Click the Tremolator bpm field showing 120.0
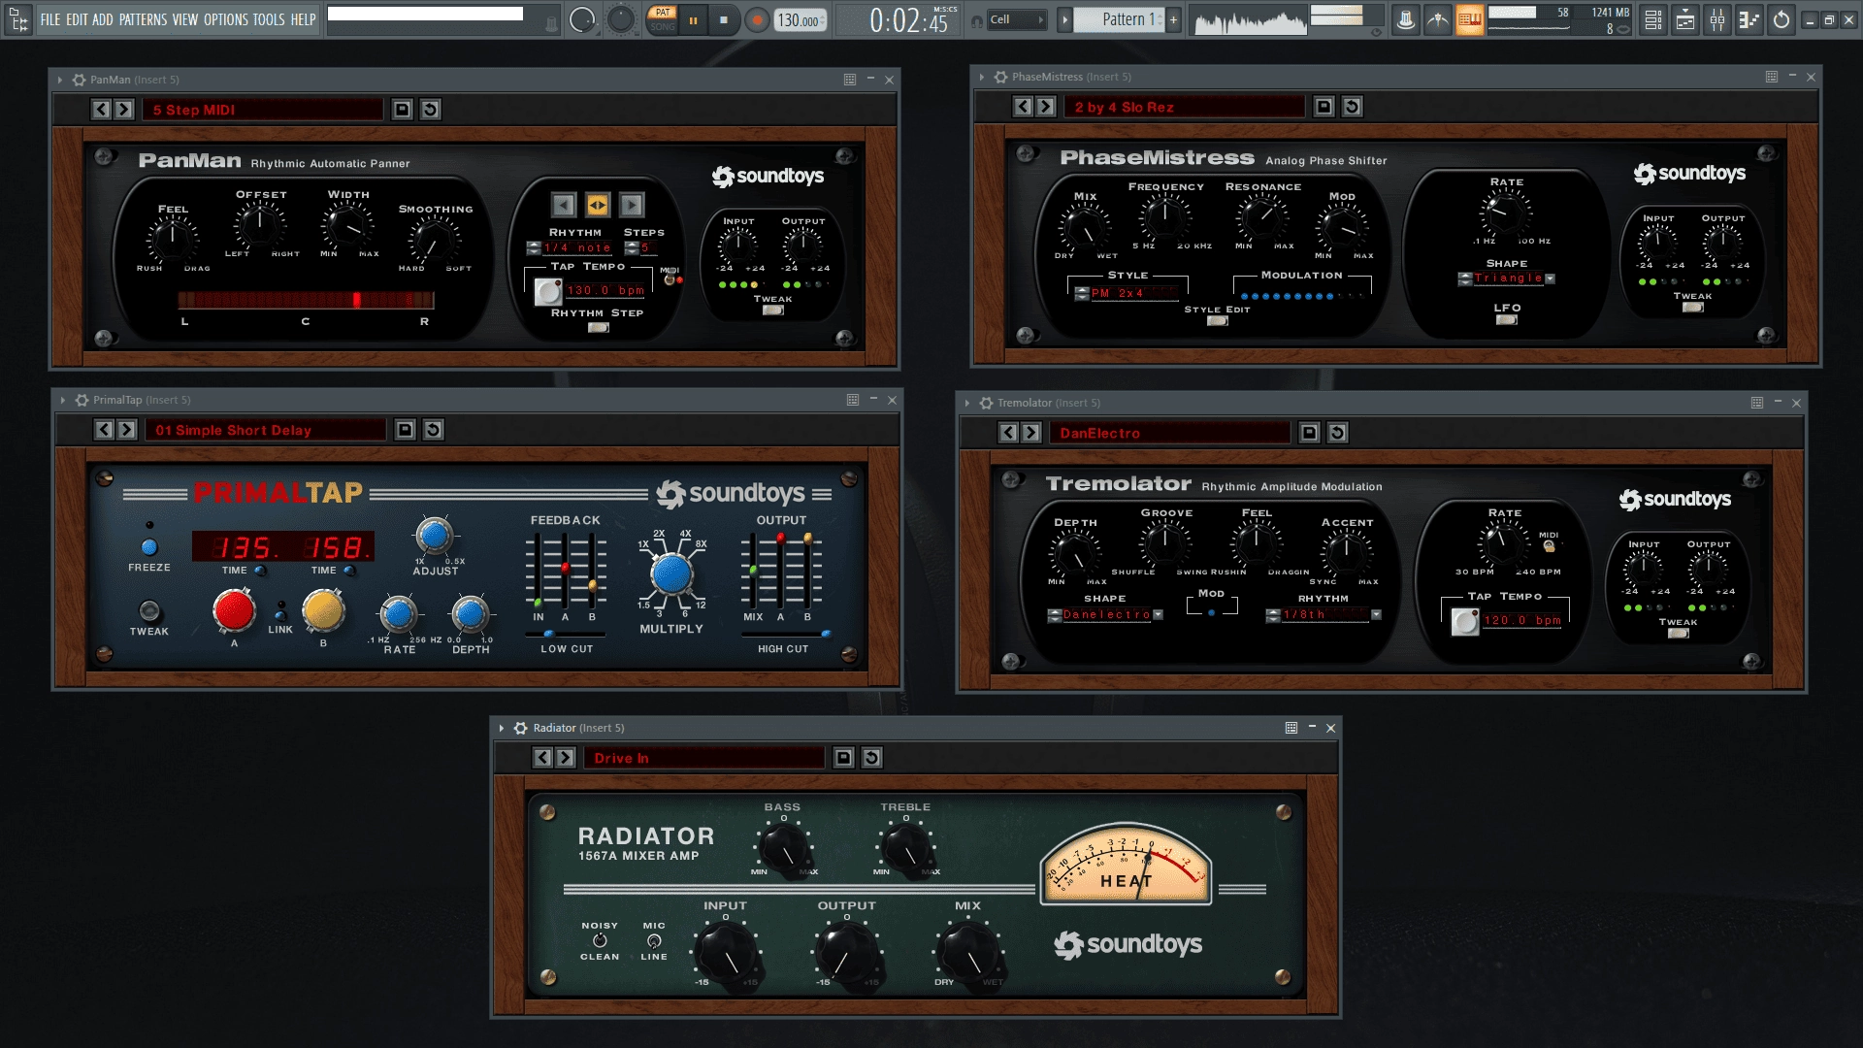Image resolution: width=1863 pixels, height=1048 pixels. (x=1522, y=621)
